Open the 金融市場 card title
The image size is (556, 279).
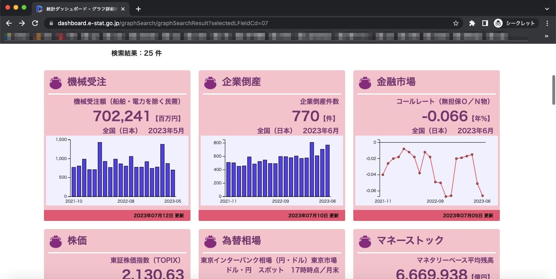(396, 82)
